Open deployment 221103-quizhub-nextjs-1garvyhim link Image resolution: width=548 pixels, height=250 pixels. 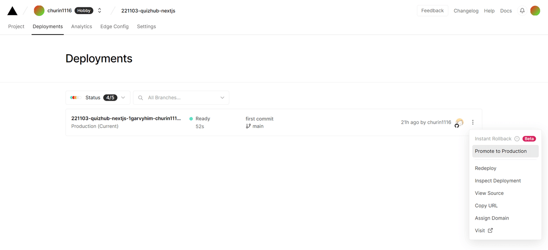pyautogui.click(x=126, y=118)
